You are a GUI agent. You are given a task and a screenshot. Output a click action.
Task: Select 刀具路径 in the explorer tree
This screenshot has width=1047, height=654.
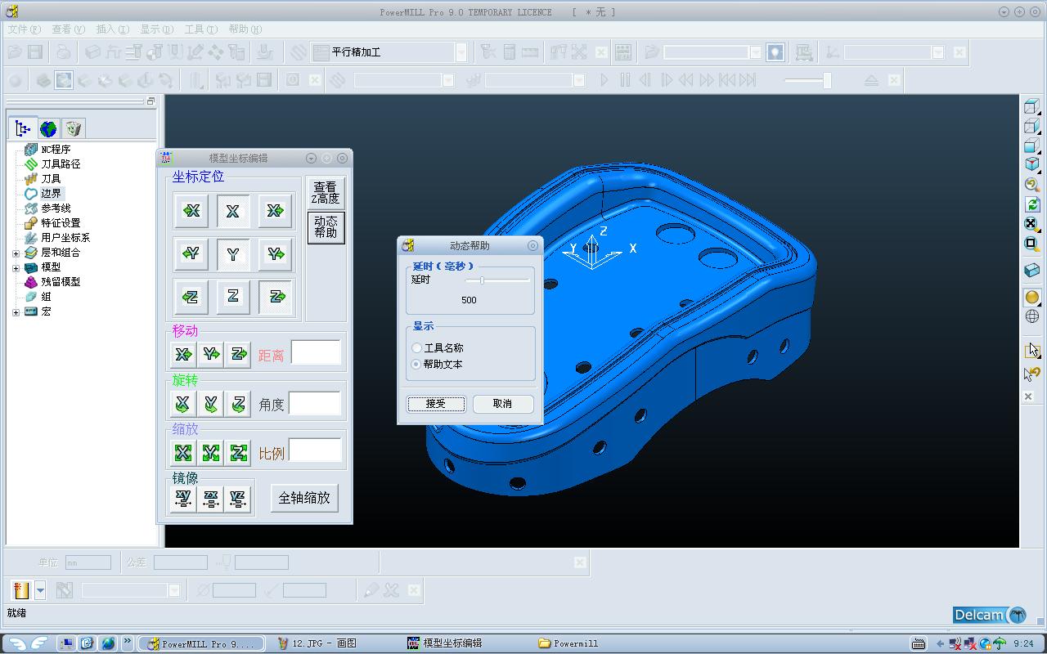click(x=61, y=164)
